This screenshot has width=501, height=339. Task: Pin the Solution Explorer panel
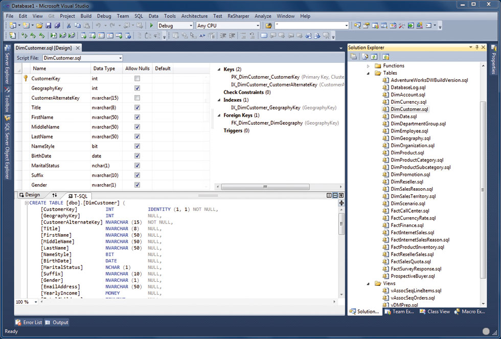pyautogui.click(x=477, y=47)
